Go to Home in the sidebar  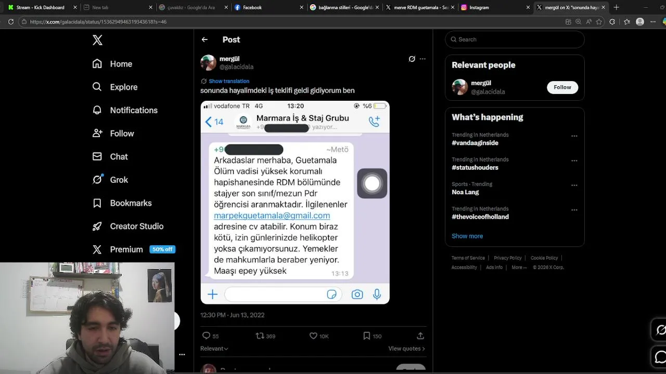tap(112, 64)
